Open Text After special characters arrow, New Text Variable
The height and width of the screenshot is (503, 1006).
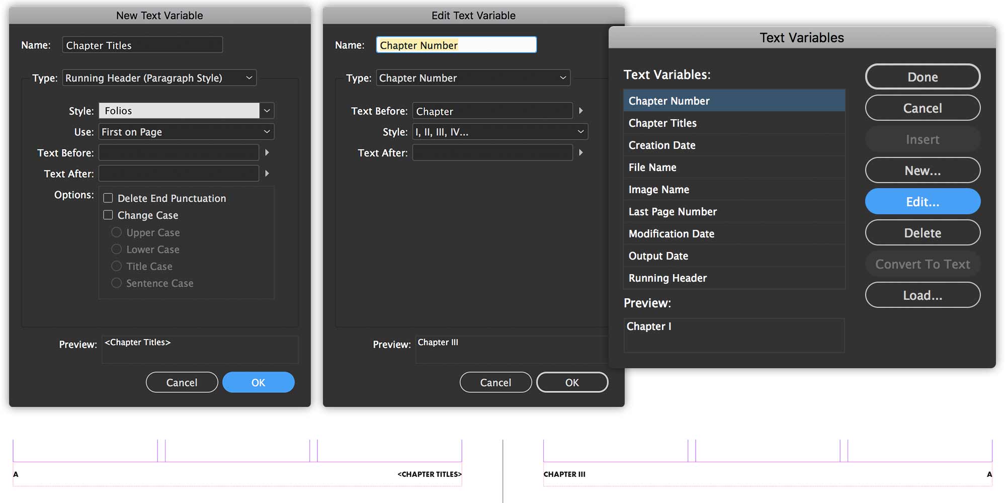[x=267, y=174]
